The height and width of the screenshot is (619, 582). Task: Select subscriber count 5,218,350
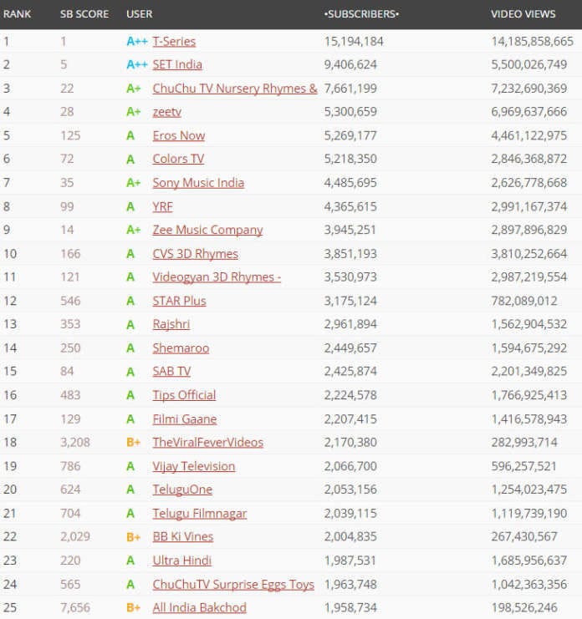(350, 159)
